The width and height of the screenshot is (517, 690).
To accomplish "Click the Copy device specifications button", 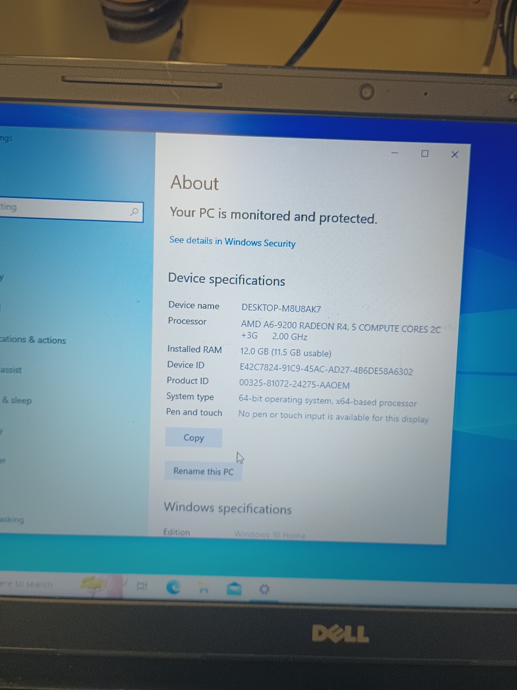I will tap(194, 437).
